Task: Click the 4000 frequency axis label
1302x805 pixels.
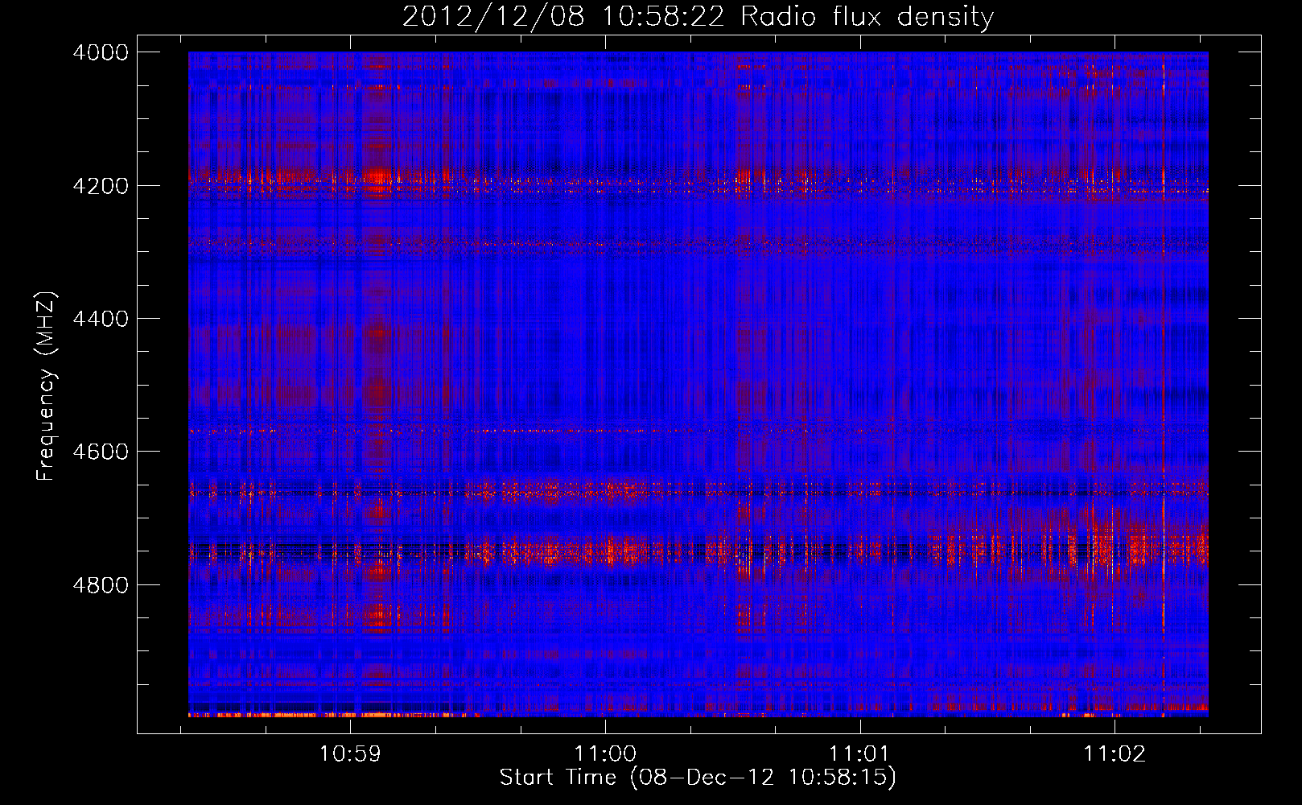Action: (x=101, y=52)
